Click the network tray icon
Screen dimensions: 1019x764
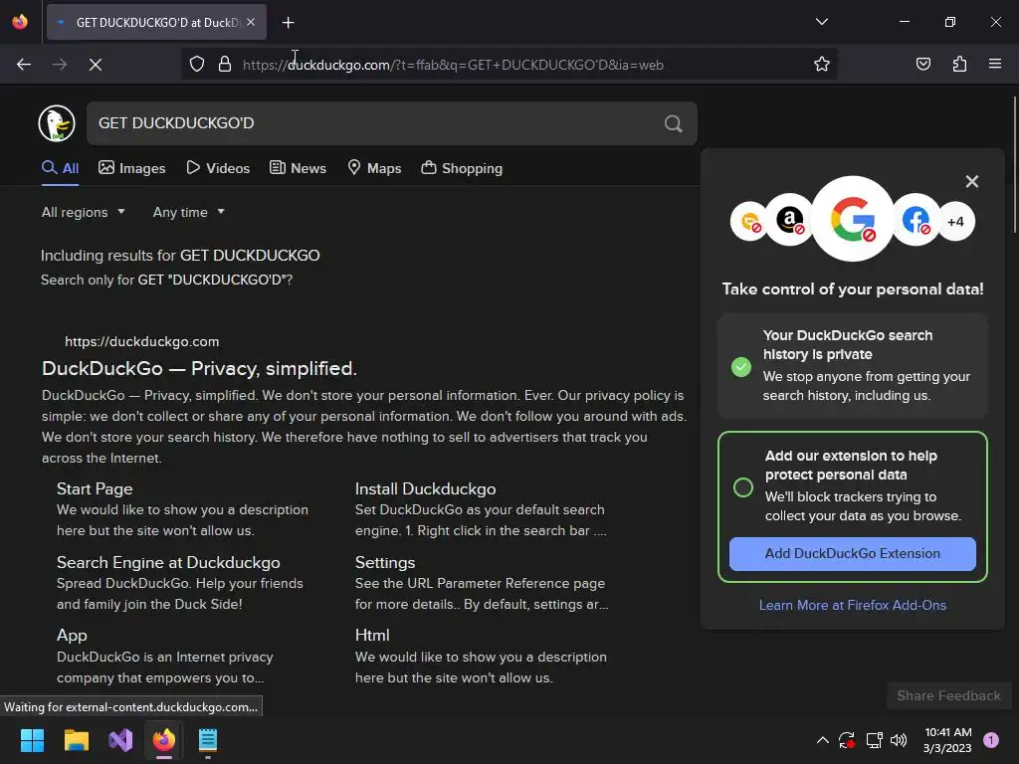pyautogui.click(x=874, y=740)
